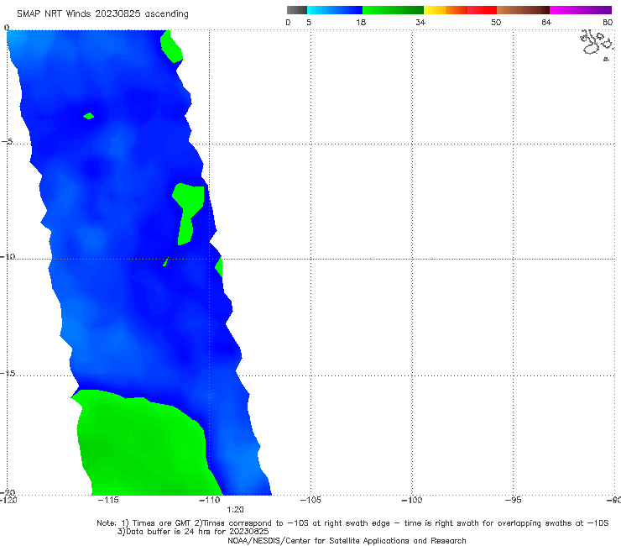
Task: Click the longitude label '-110'
Action: pyautogui.click(x=210, y=500)
